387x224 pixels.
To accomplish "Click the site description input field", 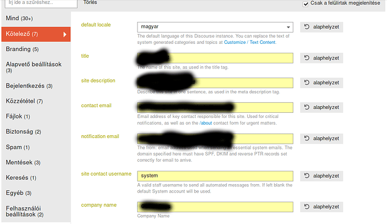I will point(215,83).
